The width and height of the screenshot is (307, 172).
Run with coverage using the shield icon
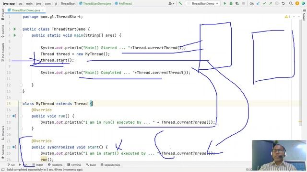pos(237,3)
